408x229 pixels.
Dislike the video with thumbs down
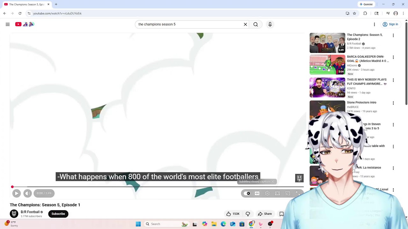(x=248, y=214)
